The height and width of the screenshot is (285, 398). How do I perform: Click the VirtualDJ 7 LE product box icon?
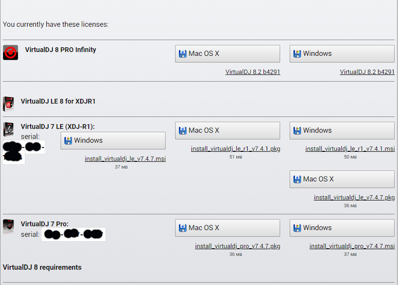[8, 129]
